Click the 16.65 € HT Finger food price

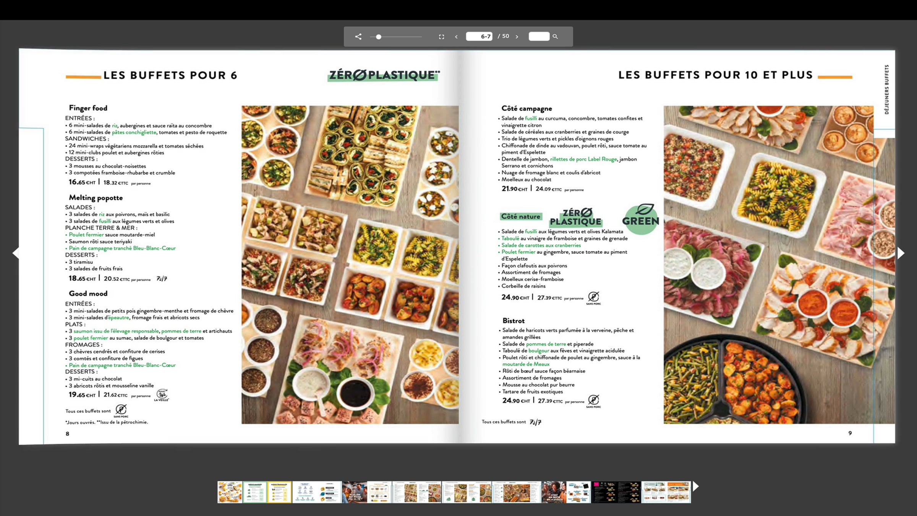point(82,182)
